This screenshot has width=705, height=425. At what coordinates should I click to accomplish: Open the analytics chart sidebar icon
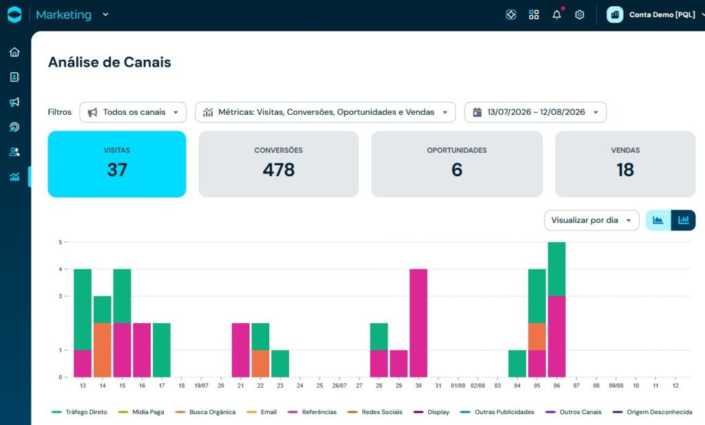tap(14, 177)
